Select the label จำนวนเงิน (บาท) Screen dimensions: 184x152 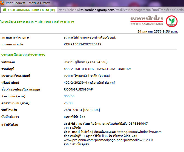point(13,96)
